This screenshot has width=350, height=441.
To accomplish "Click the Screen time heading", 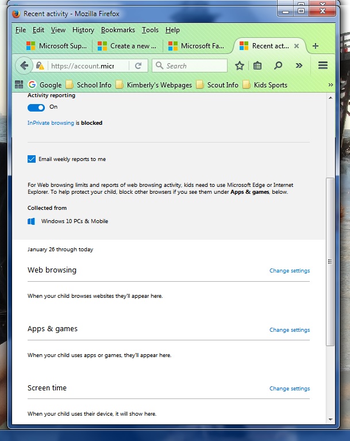I will [47, 388].
